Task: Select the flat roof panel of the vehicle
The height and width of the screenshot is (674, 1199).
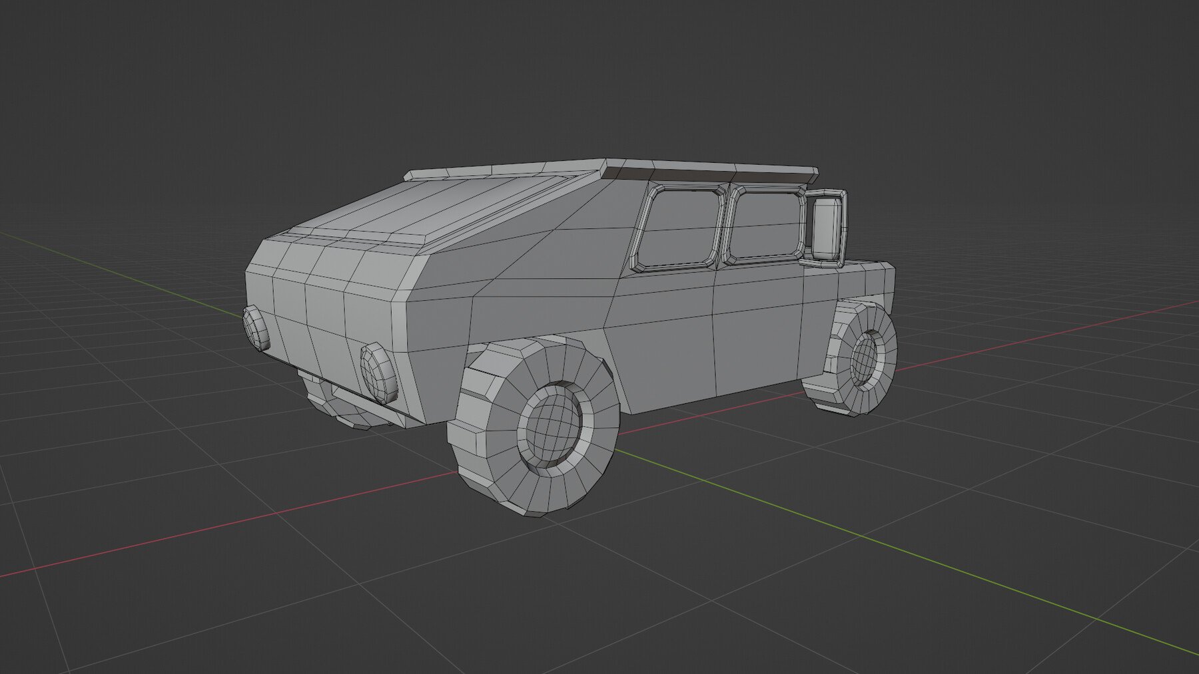Action: (x=611, y=170)
